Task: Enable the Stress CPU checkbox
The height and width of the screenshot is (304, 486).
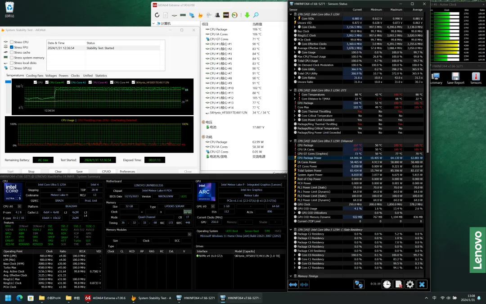Action: tap(11, 42)
